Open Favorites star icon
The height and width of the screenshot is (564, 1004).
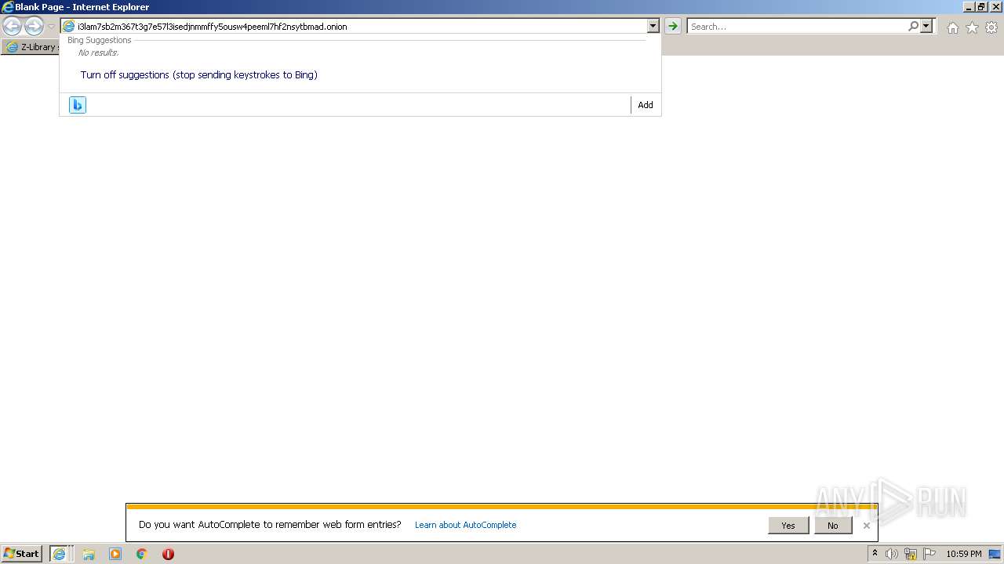[972, 27]
